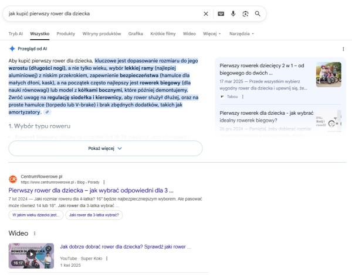Image resolution: width=352 pixels, height=275 pixels.
Task: Open Witryny produktów tab
Action: click(101, 33)
